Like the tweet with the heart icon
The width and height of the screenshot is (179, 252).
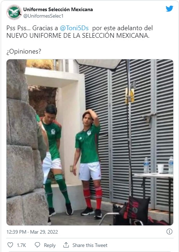point(10,245)
